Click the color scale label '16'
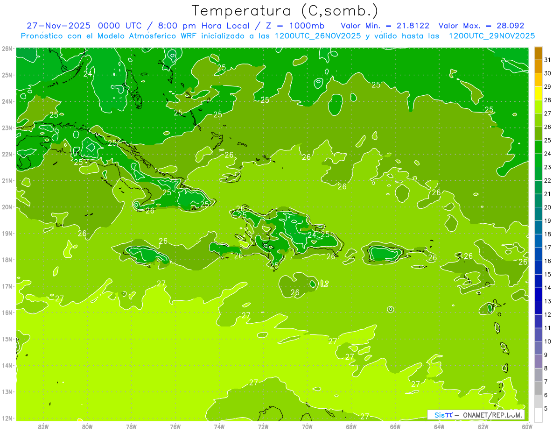Viewport: 560px width, 433px height. point(547,261)
